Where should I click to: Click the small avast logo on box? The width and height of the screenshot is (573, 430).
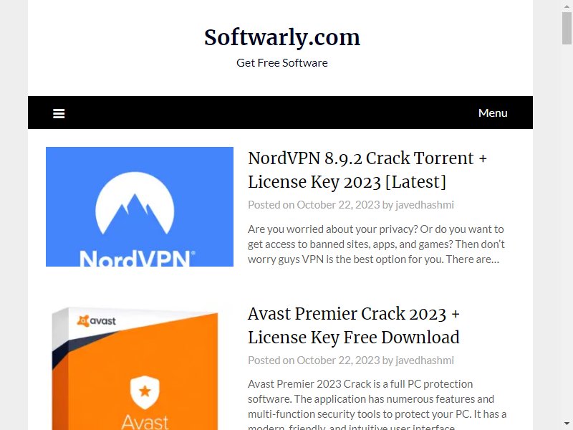(97, 320)
